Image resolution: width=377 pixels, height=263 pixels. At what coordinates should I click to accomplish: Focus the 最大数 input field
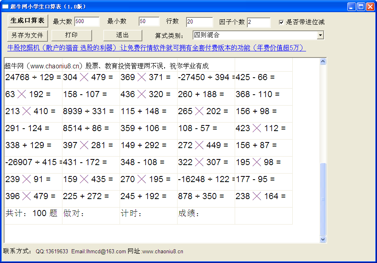coord(87,21)
